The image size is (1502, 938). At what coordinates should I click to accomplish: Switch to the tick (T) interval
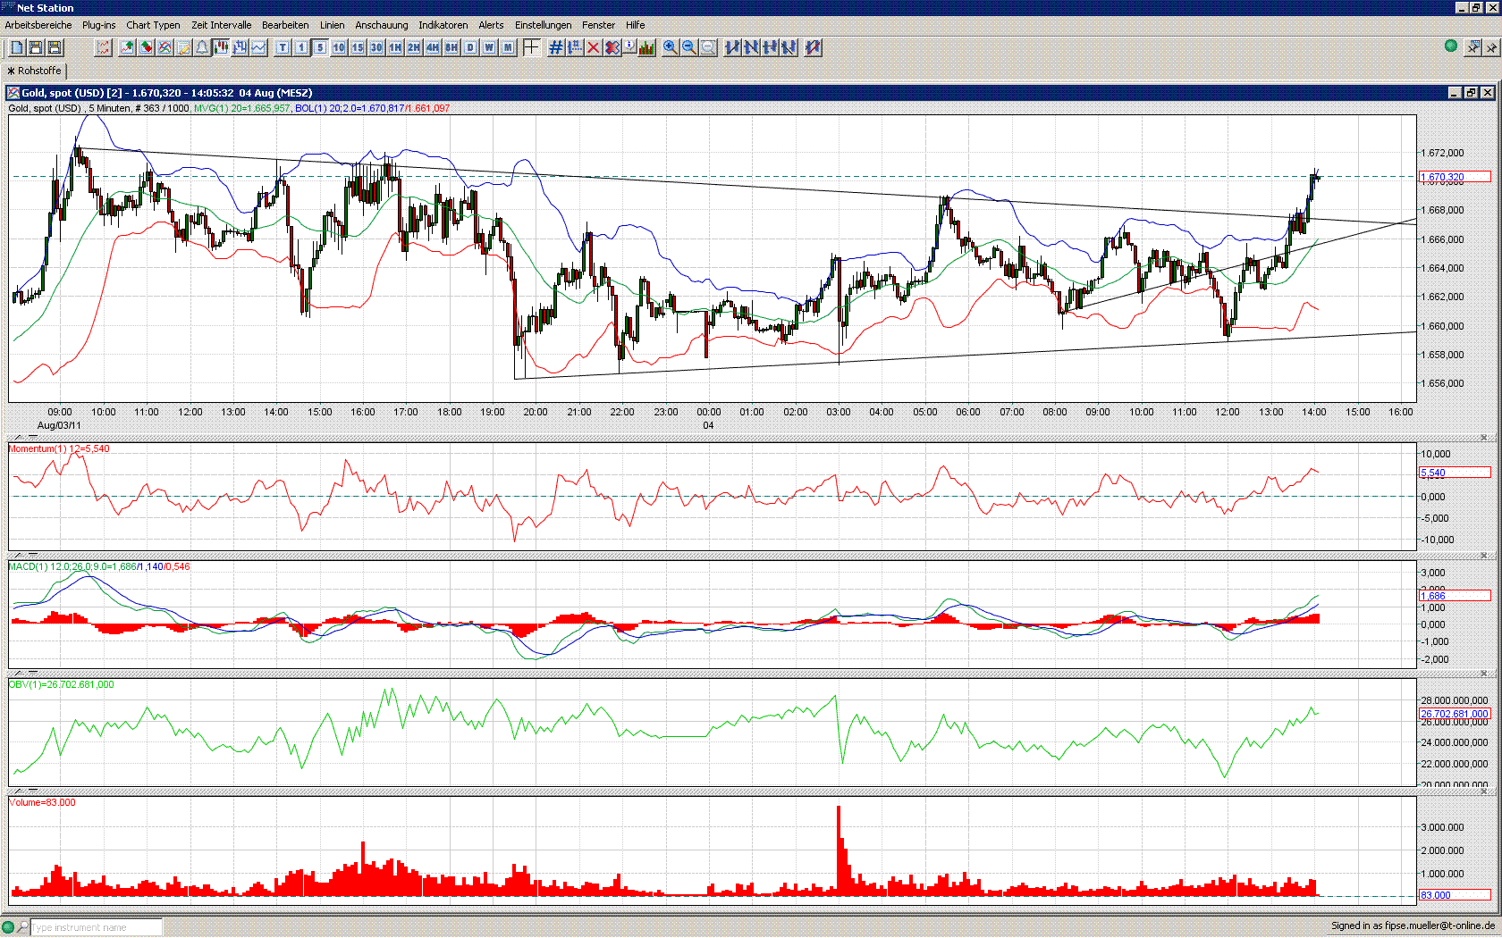283,47
